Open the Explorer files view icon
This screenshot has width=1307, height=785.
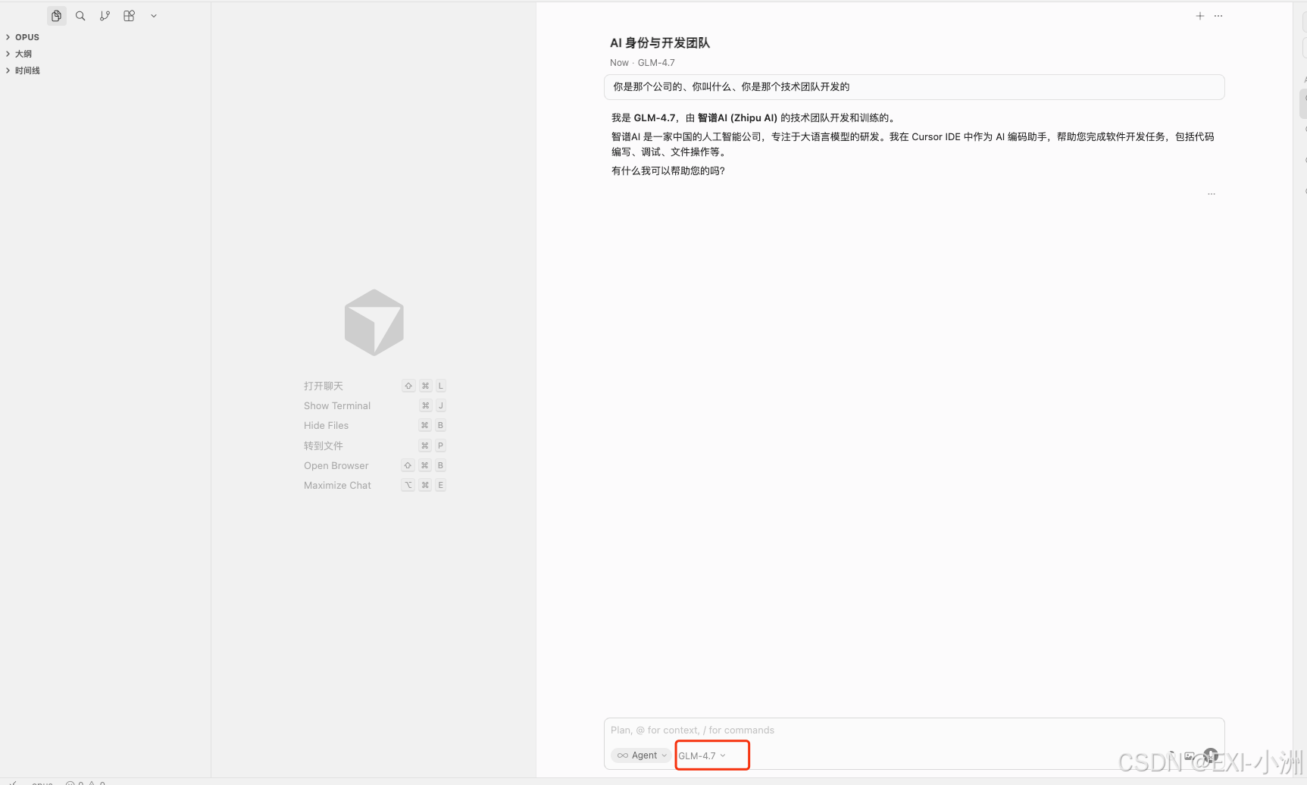click(x=56, y=16)
